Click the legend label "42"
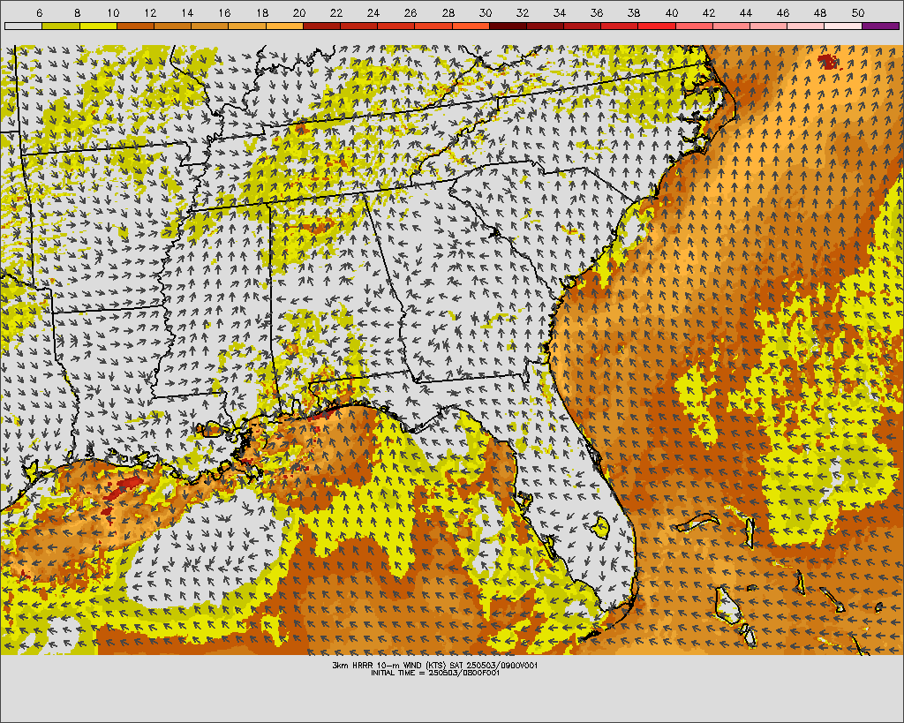Viewport: 904px width, 723px height. pyautogui.click(x=709, y=12)
